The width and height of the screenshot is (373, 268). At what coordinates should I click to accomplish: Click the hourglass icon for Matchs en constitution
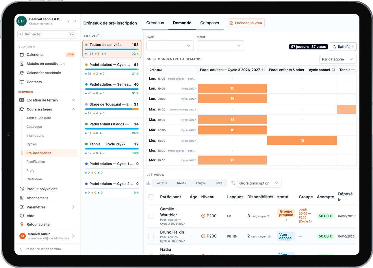[x=22, y=64]
